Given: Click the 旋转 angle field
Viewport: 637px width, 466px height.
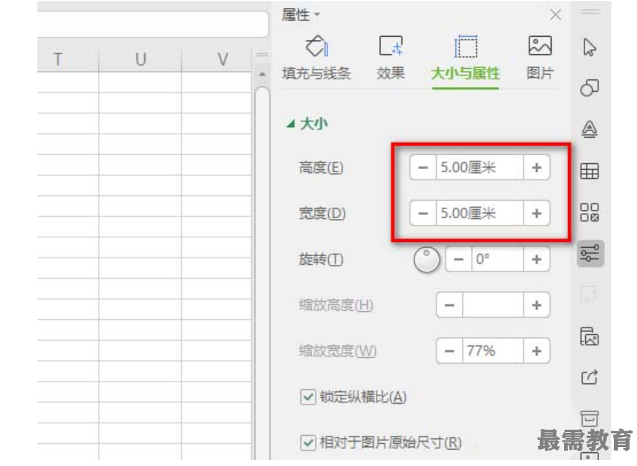Looking at the screenshot, I should coord(497,259).
